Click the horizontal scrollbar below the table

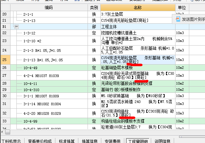pos(98,136)
